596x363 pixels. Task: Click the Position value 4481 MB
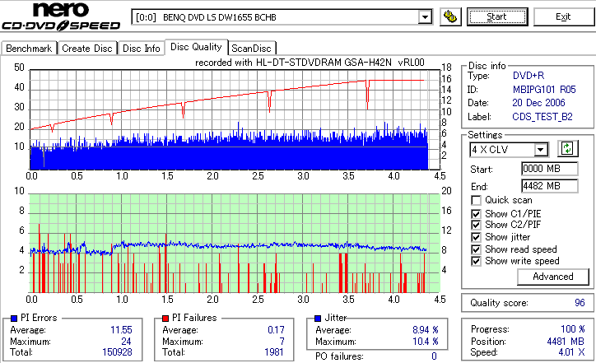(566, 342)
